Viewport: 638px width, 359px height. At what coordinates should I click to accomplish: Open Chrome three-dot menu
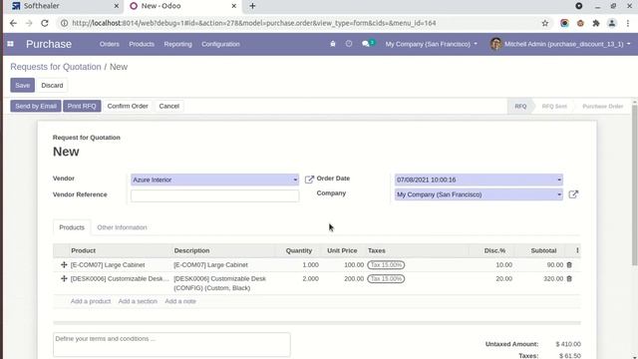click(628, 23)
